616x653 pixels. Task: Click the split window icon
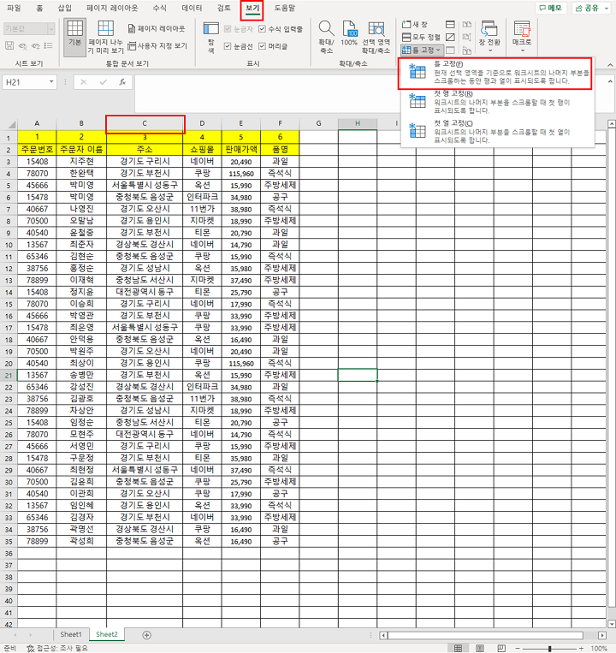tap(450, 24)
